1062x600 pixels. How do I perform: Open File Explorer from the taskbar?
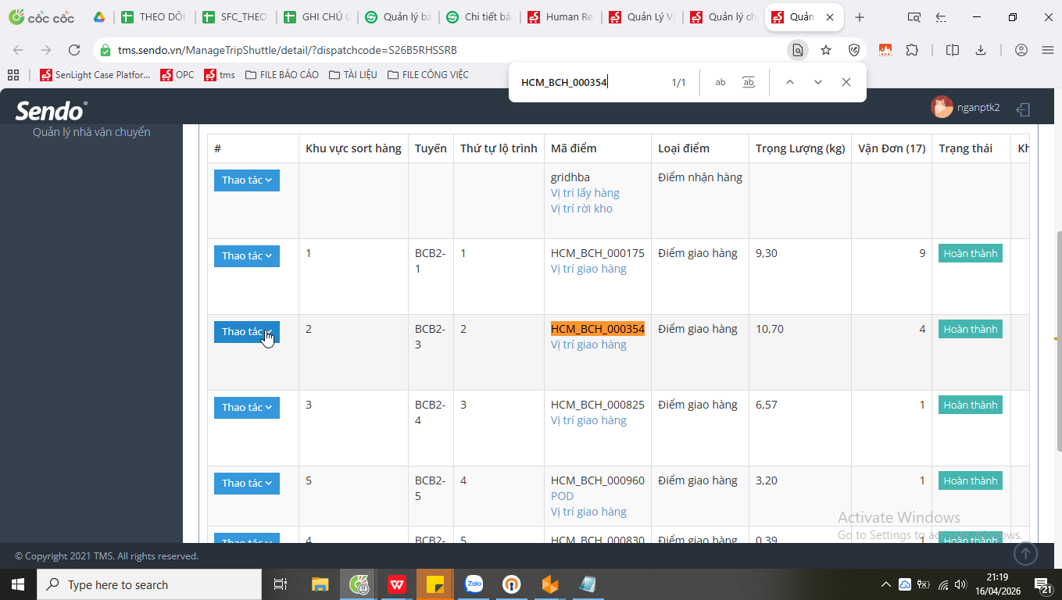(x=320, y=584)
